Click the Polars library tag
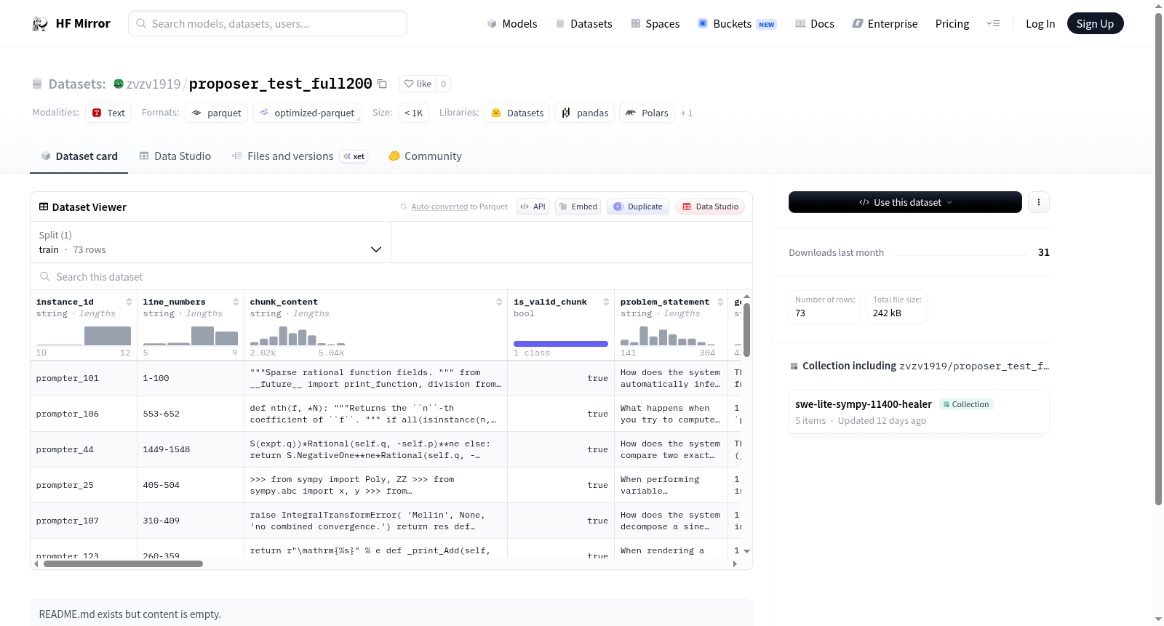Viewport: 1164px width, 626px height. pyautogui.click(x=647, y=113)
